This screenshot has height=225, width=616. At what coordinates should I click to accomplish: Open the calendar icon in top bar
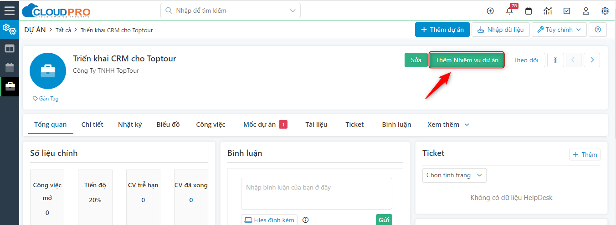tap(529, 11)
